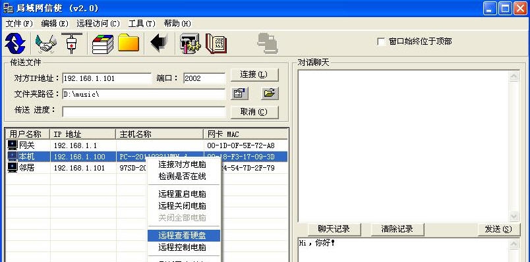
Task: Click the chat message input box
Action: pyautogui.click(x=403, y=250)
